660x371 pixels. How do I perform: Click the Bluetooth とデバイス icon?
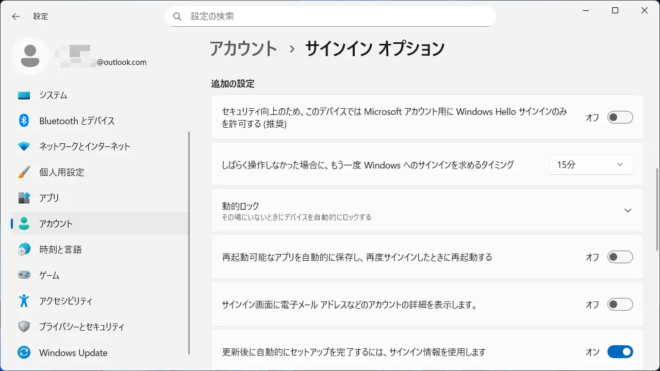point(24,121)
